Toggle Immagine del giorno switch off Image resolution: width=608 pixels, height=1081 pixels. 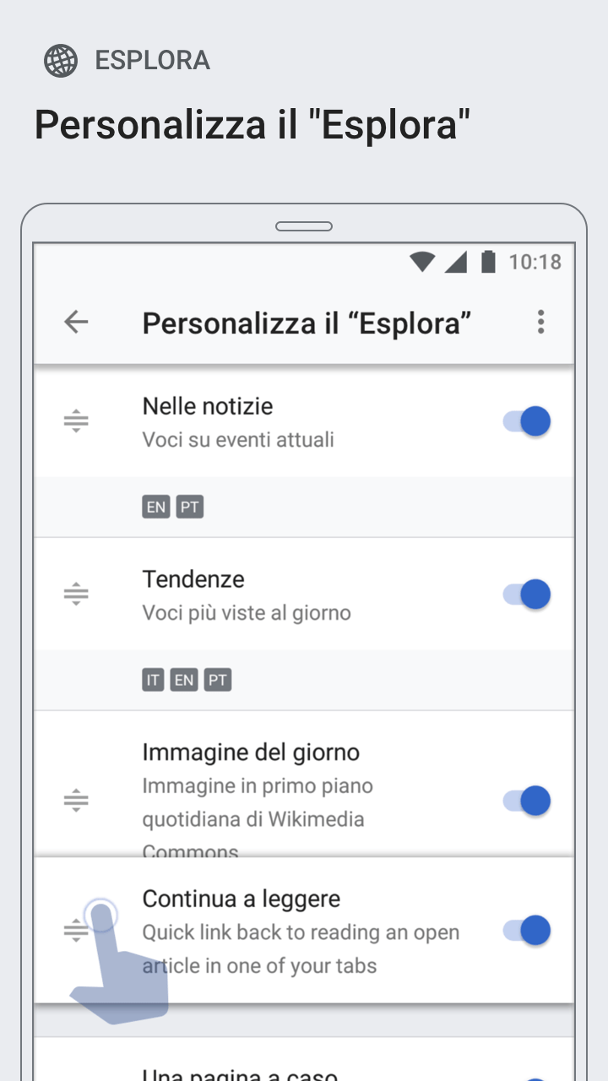tap(527, 801)
